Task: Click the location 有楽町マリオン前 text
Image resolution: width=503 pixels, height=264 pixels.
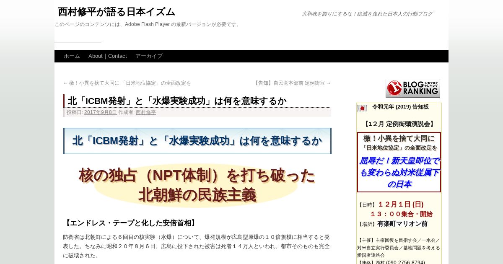Action: click(402, 224)
